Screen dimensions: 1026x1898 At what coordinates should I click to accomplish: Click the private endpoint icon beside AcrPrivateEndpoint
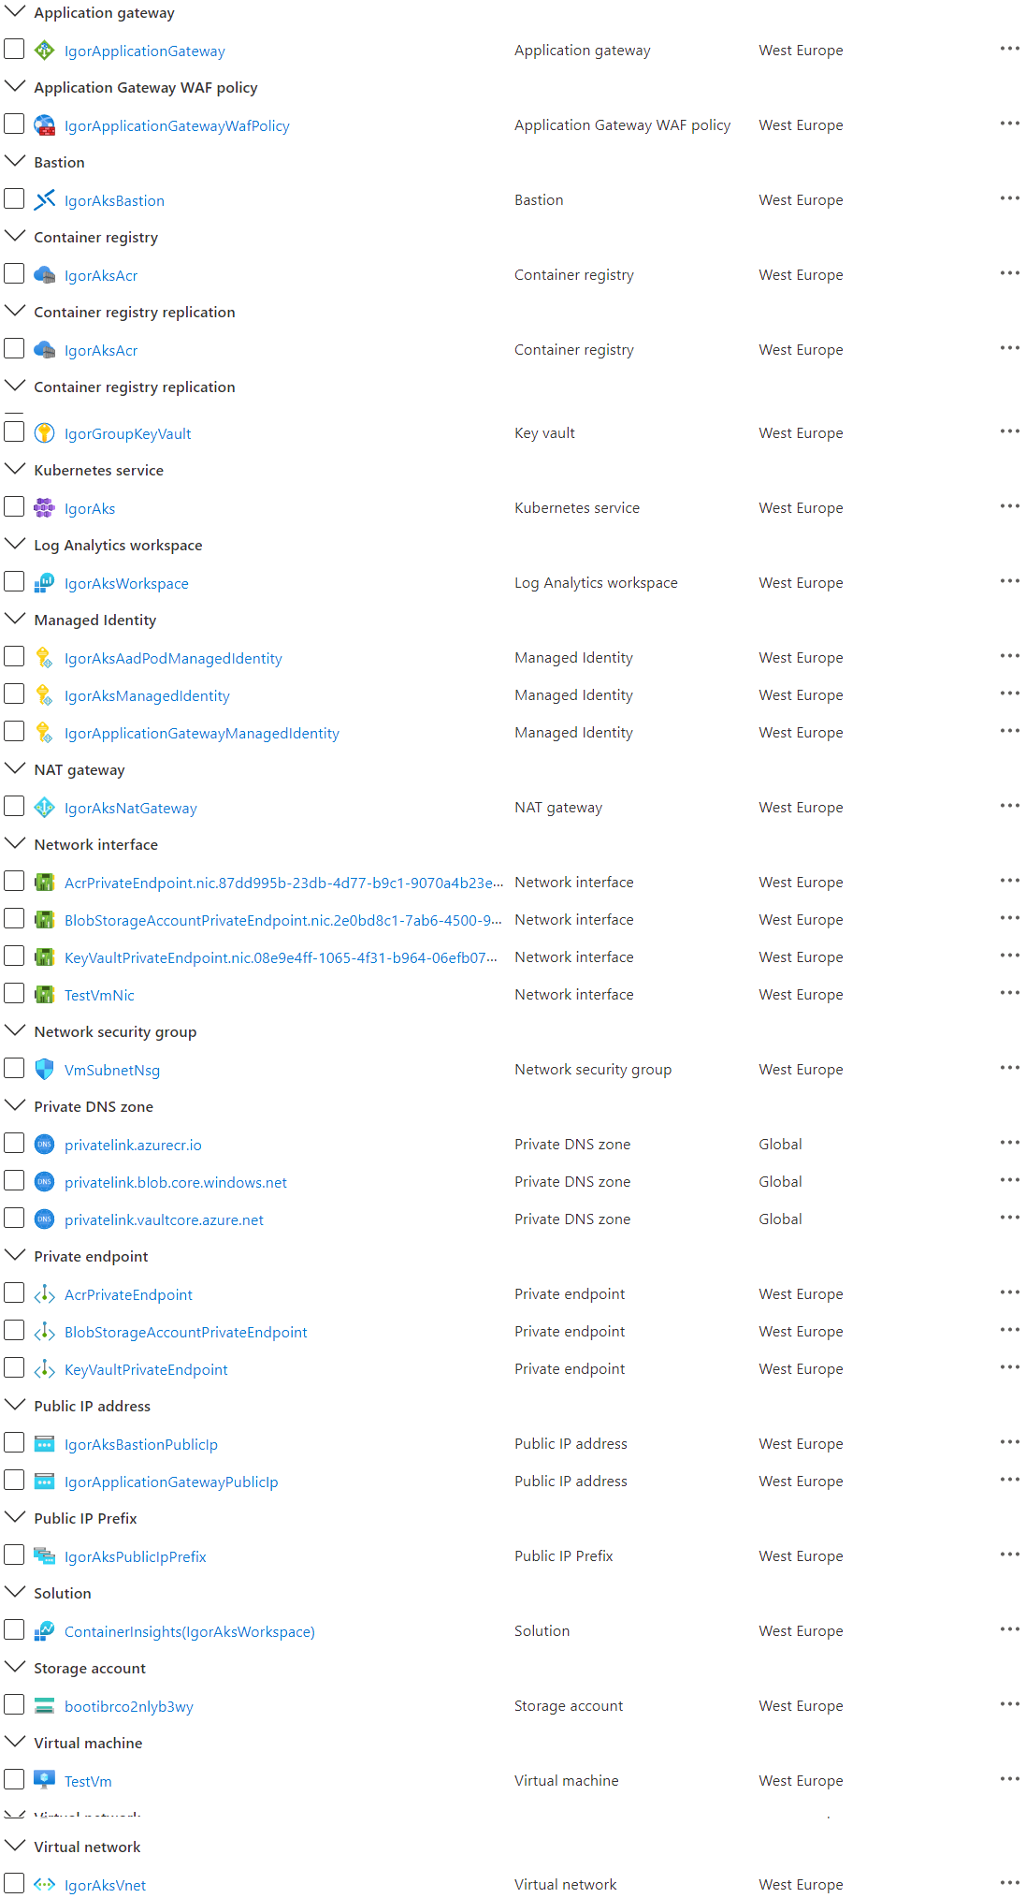click(44, 1294)
